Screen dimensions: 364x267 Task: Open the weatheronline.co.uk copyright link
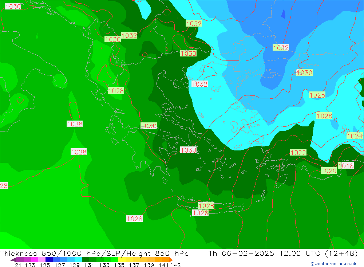333,264
